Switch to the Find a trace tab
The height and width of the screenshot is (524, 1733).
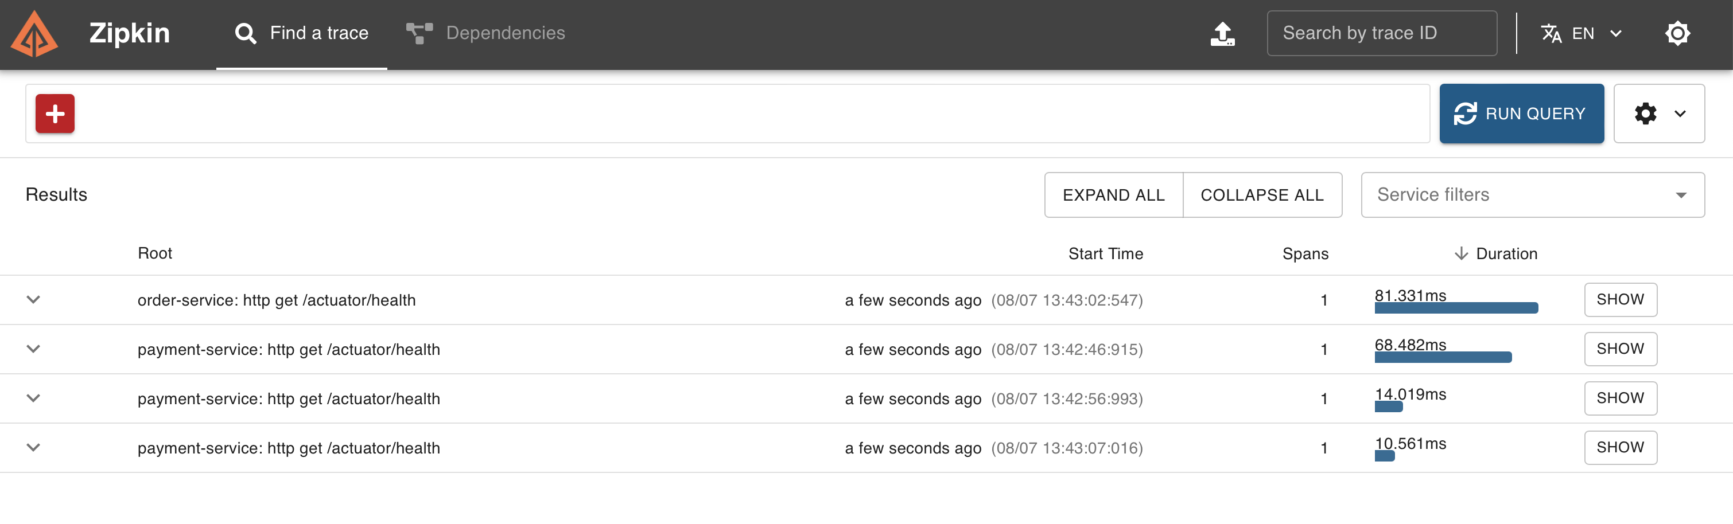point(301,34)
